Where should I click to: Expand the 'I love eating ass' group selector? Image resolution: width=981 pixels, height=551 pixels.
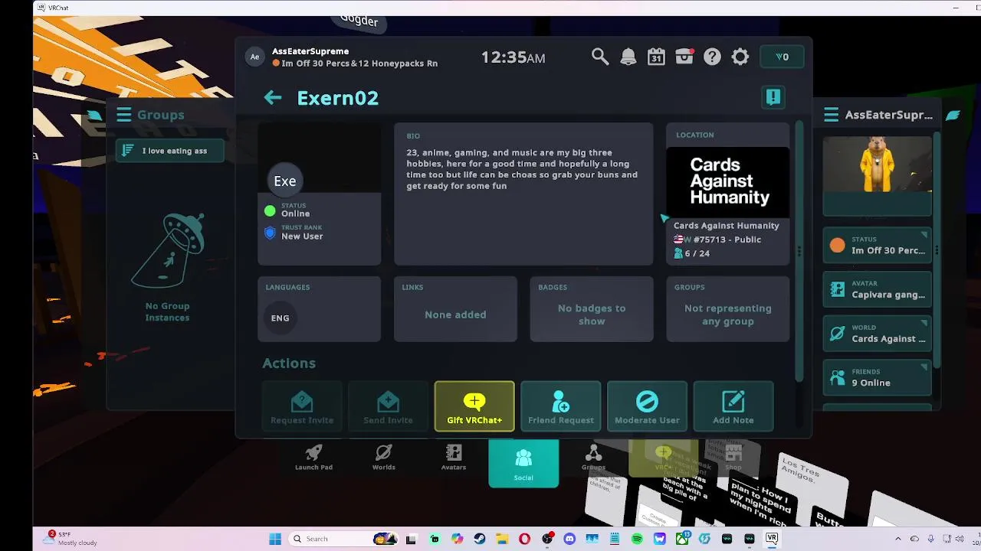(x=170, y=151)
